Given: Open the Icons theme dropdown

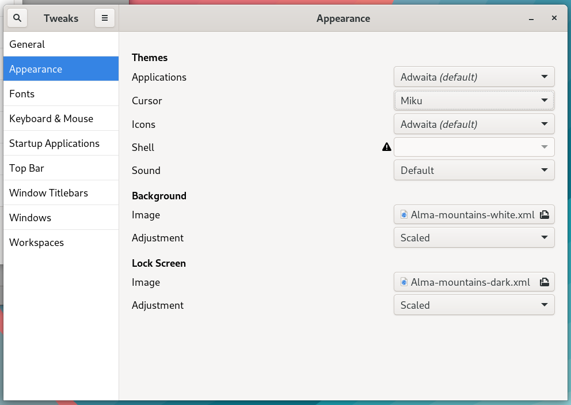Looking at the screenshot, I should click(474, 124).
